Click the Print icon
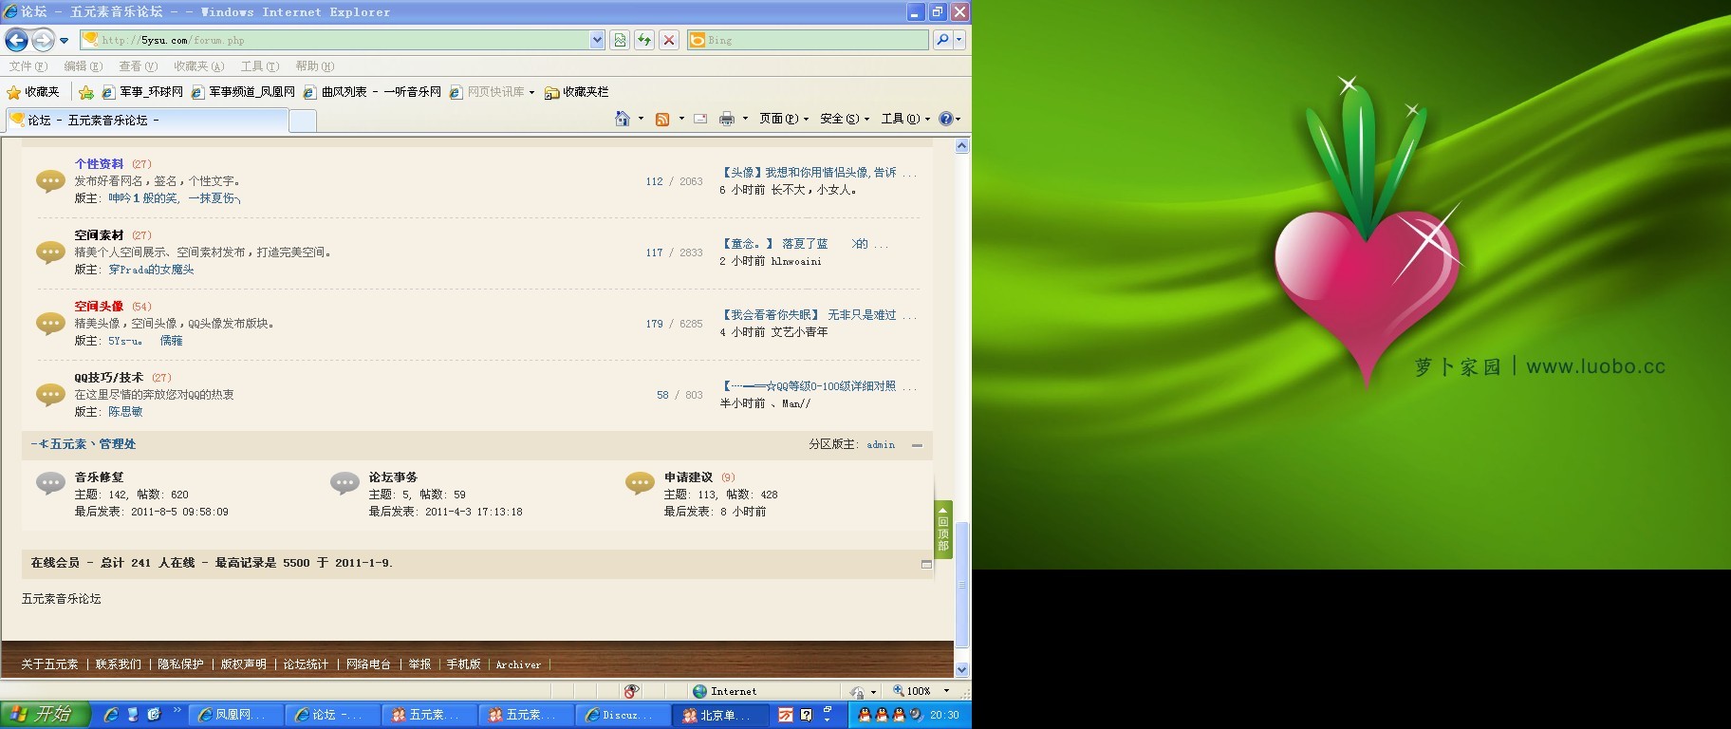Screen dimensions: 1731x729 pyautogui.click(x=727, y=119)
